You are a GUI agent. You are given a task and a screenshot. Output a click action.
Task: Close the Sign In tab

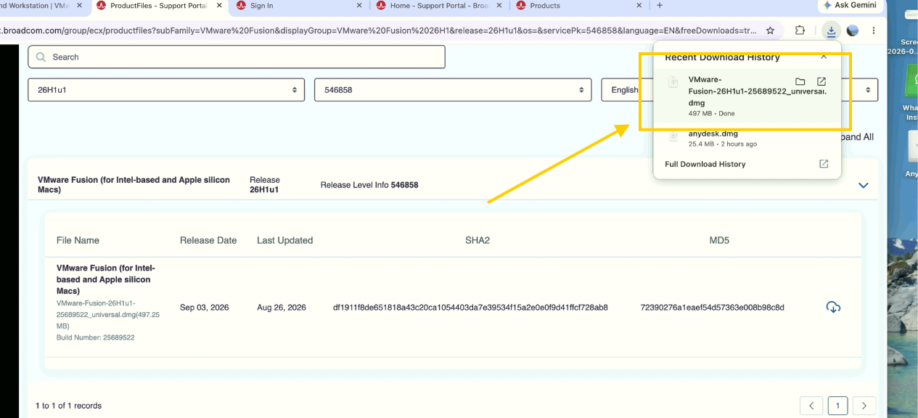click(x=359, y=5)
